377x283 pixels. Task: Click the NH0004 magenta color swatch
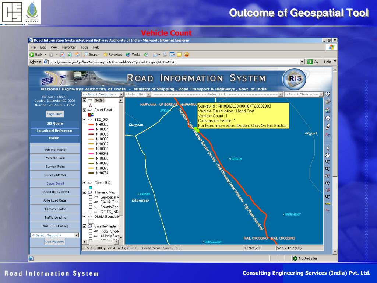tap(91, 129)
